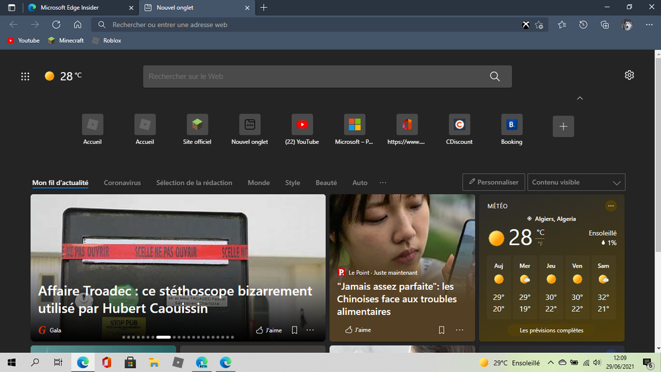Image resolution: width=661 pixels, height=372 pixels.
Task: Open the https://www... Office quick link
Action: (406, 130)
